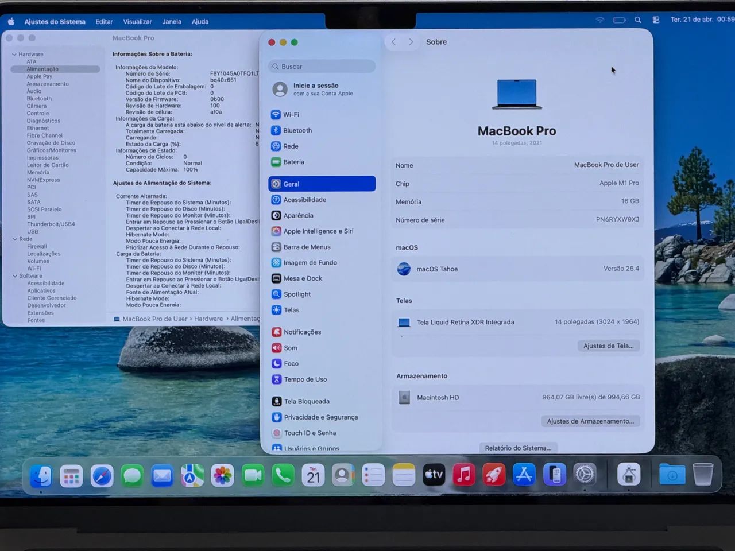735x551 pixels.
Task: Open the Rede settings pane
Action: (x=322, y=146)
